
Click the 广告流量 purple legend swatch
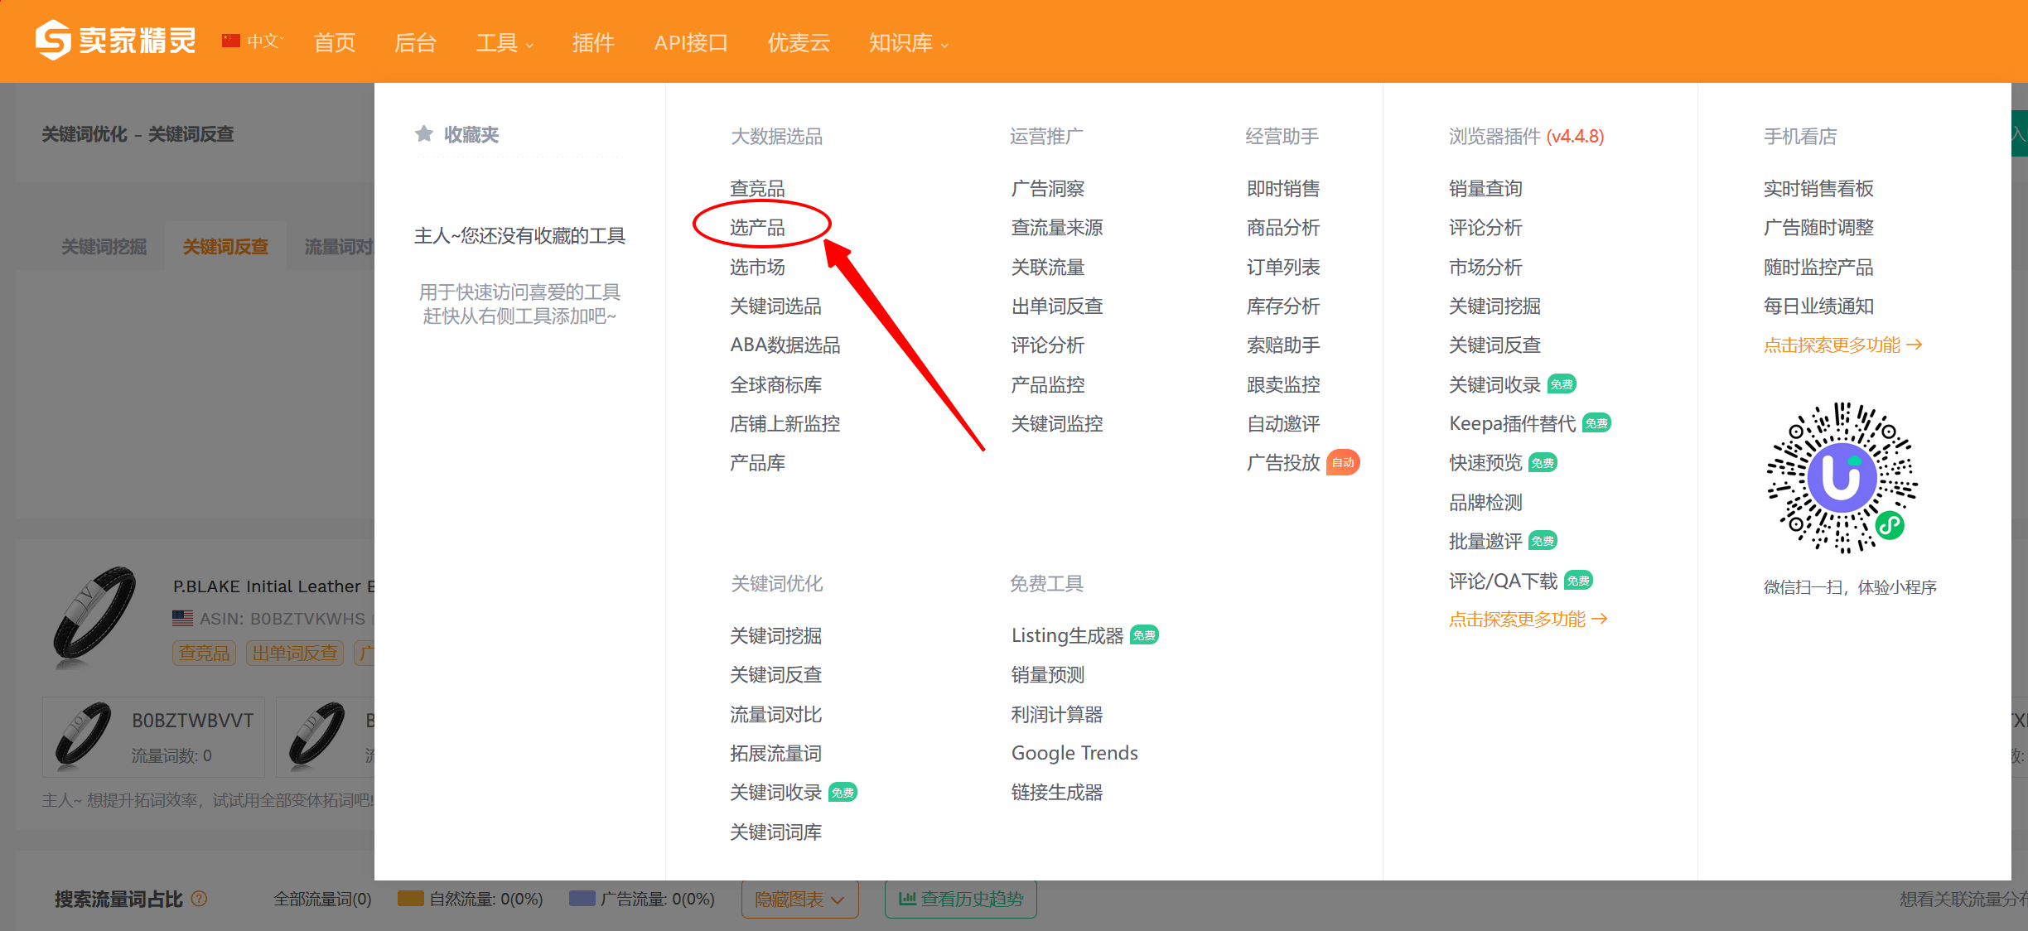coord(582,899)
